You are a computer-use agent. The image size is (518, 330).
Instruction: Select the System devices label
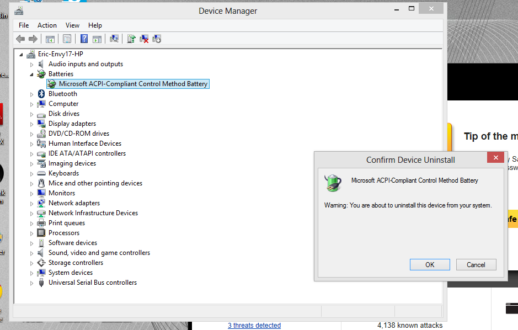[71, 273]
